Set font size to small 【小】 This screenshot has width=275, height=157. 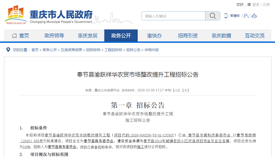(x=176, y=90)
